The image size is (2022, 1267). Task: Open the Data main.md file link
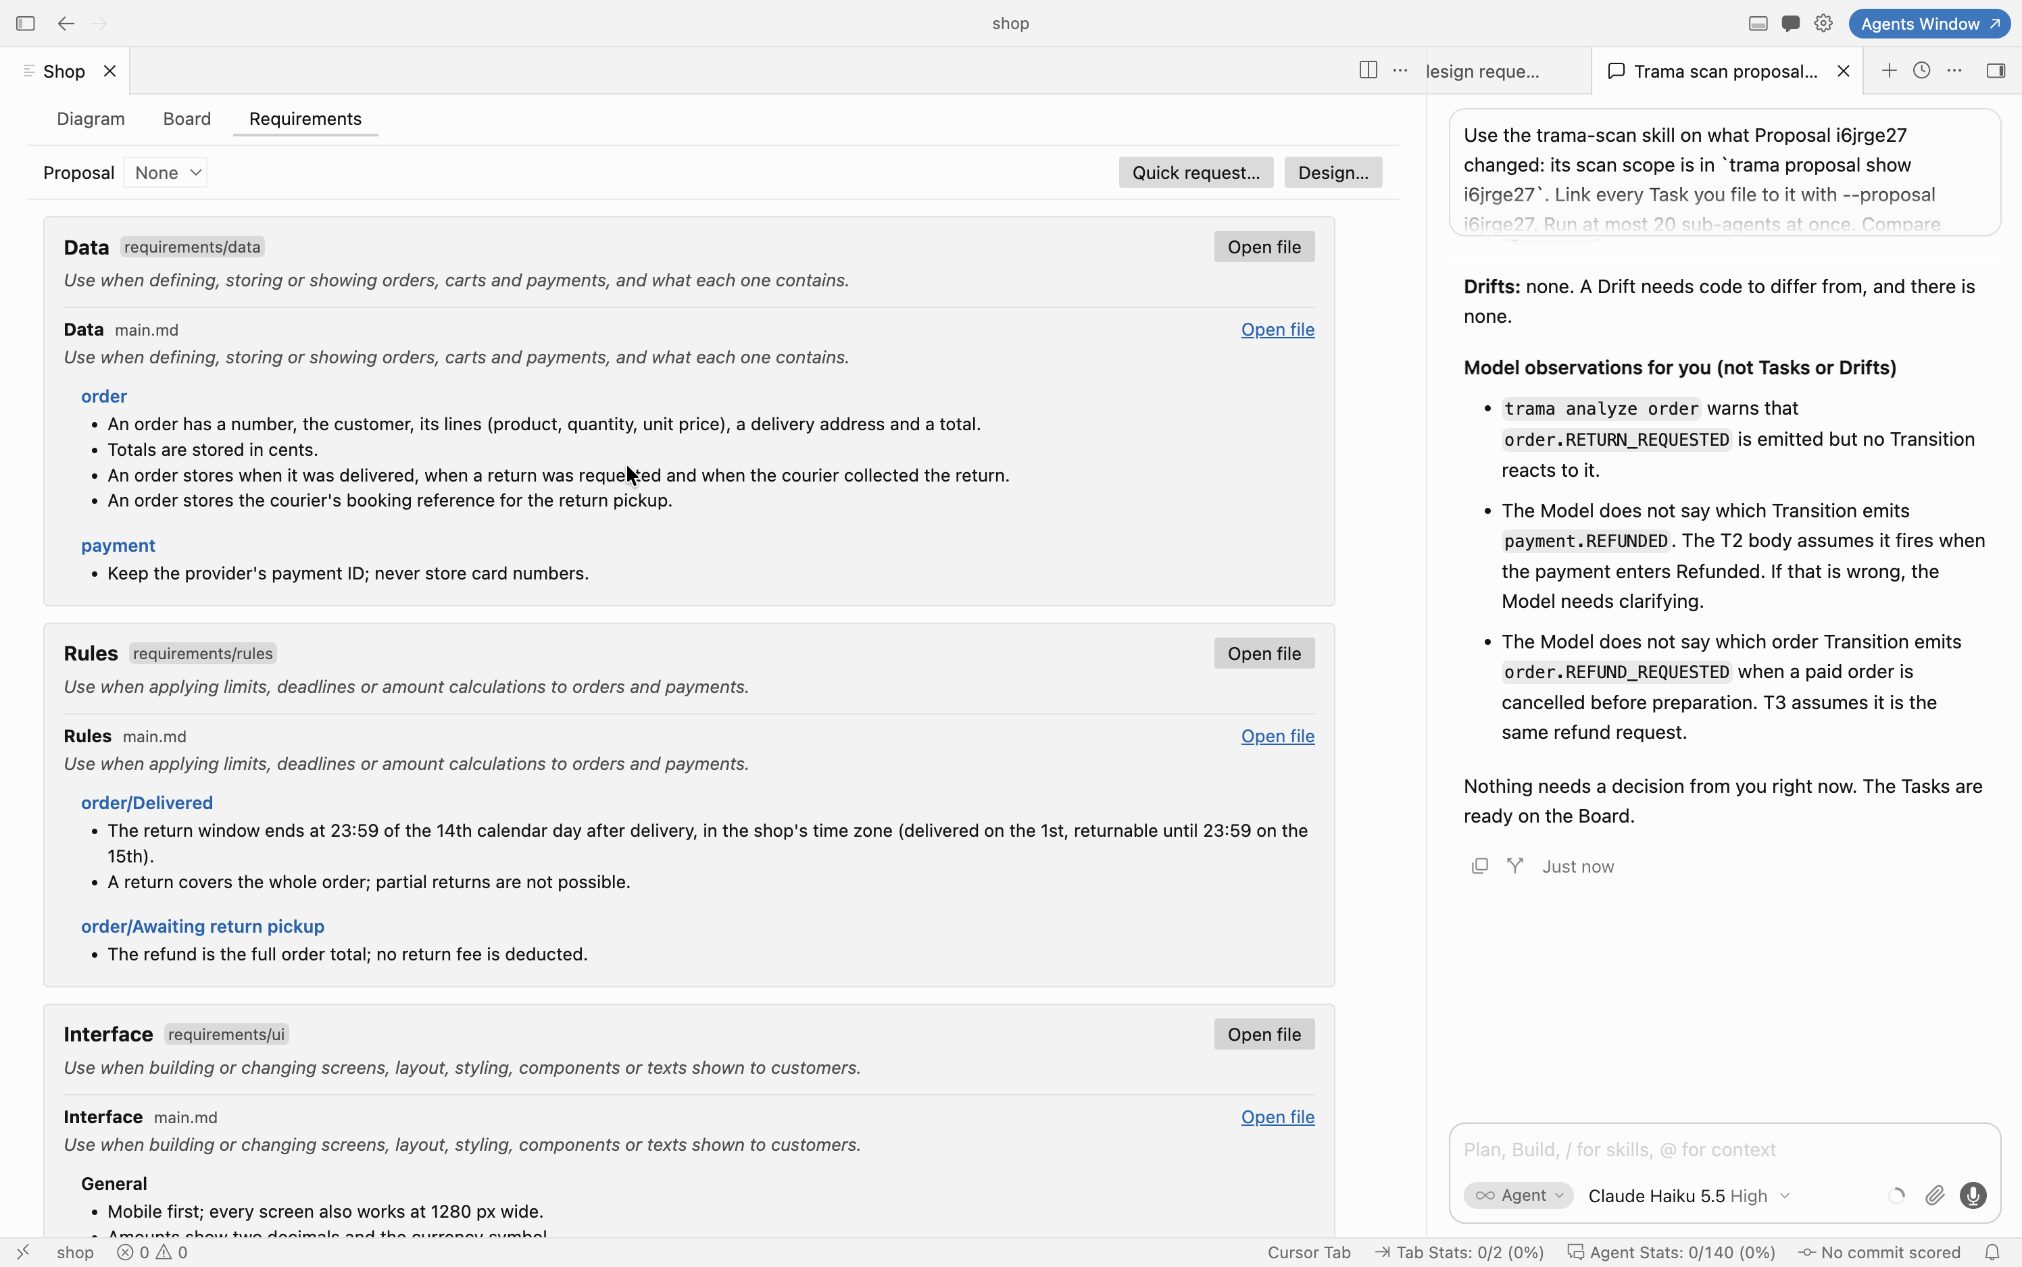(1277, 330)
